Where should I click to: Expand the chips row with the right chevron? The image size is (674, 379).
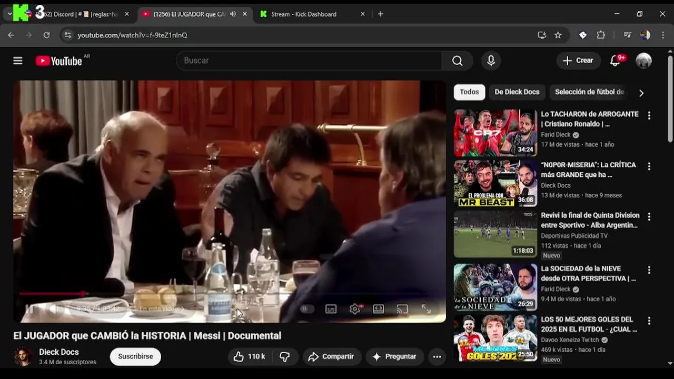tap(641, 93)
